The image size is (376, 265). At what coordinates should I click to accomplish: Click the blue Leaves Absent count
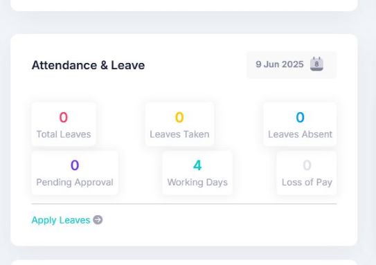(300, 118)
